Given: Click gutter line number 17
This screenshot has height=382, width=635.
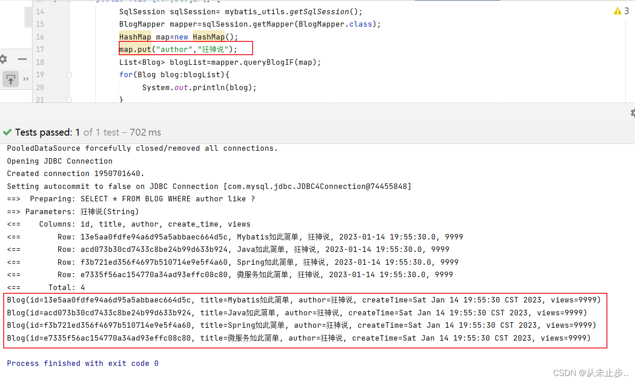Looking at the screenshot, I should click(x=40, y=49).
